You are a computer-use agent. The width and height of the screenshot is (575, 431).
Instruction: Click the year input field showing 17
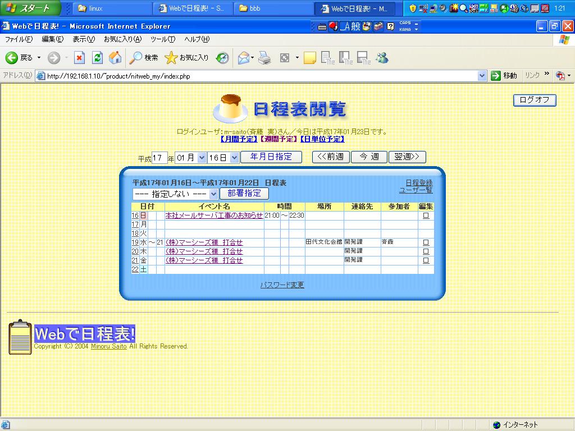159,158
